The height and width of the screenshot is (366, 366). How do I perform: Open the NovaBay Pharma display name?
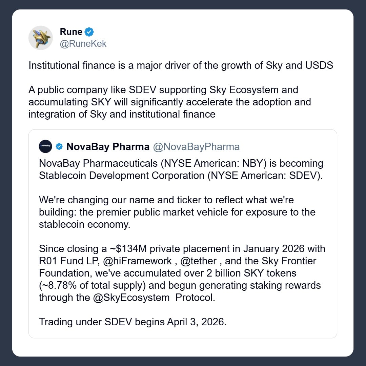[x=108, y=147]
